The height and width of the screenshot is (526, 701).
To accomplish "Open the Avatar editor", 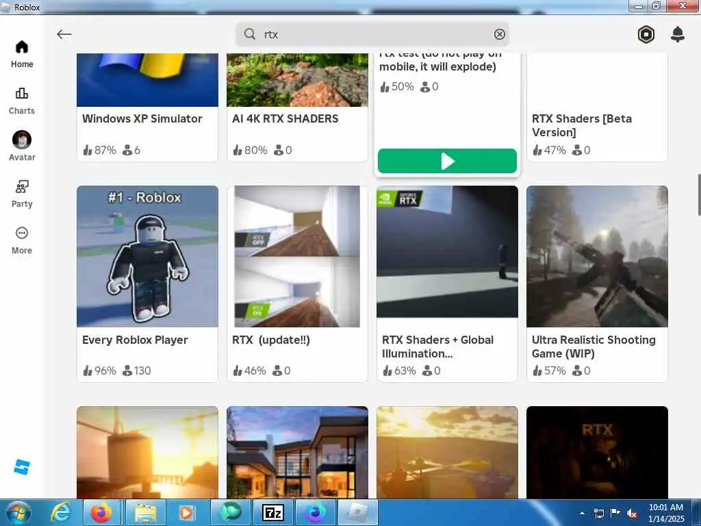I will pyautogui.click(x=22, y=146).
